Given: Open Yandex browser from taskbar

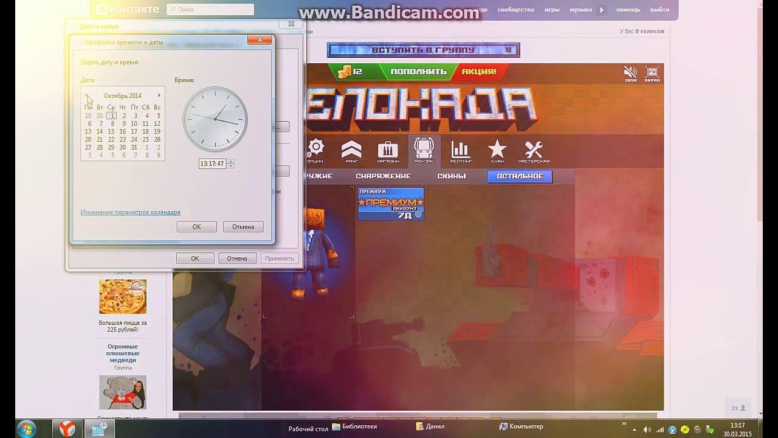Looking at the screenshot, I should coord(67,428).
